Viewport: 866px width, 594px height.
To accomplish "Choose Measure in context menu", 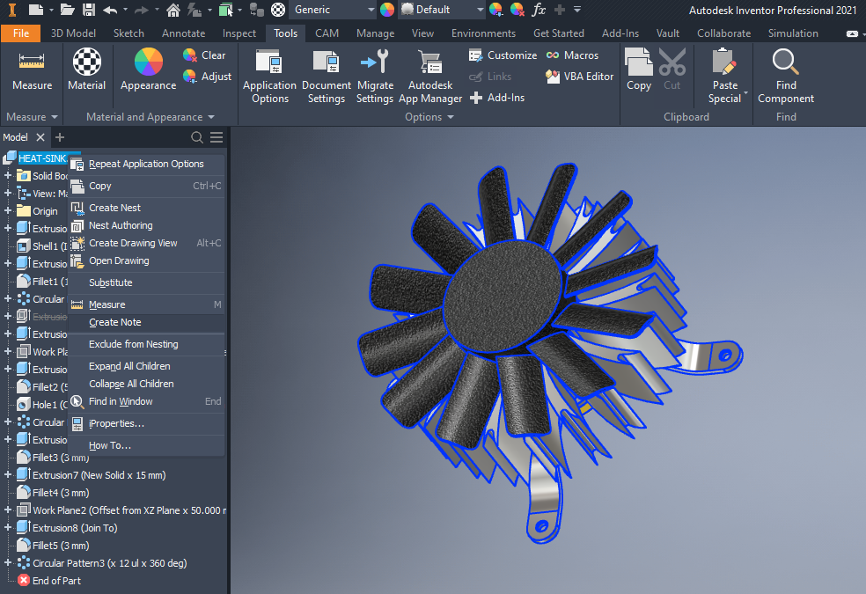I will click(146, 304).
